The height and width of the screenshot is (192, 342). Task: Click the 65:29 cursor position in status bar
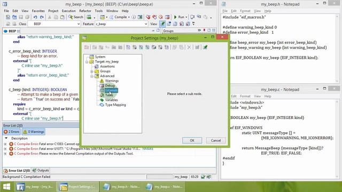tap(195, 177)
